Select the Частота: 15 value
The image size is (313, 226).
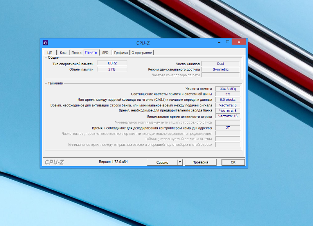[x=228, y=116]
